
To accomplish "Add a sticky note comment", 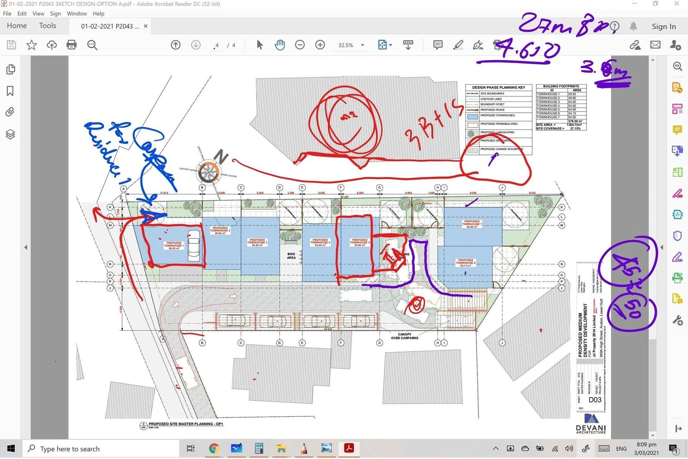I will point(438,45).
